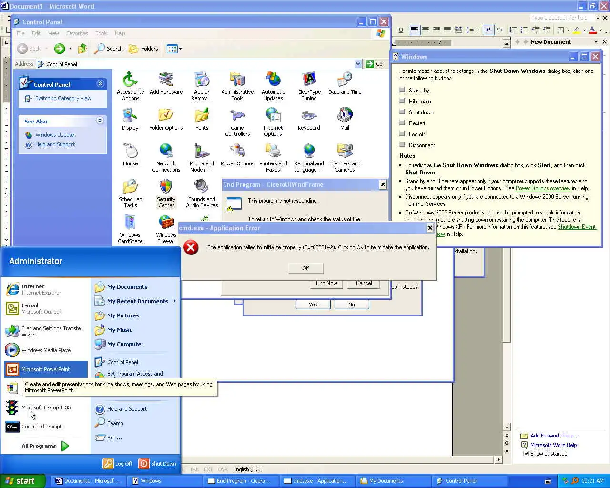The height and width of the screenshot is (488, 610).
Task: Open Printers and Faxes icon
Action: 273,158
